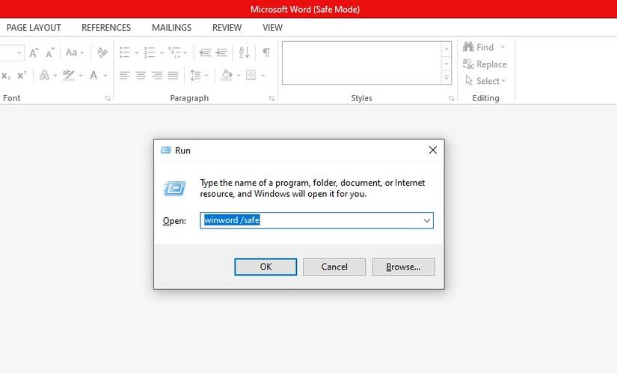Click Decrease Indent icon

205,52
